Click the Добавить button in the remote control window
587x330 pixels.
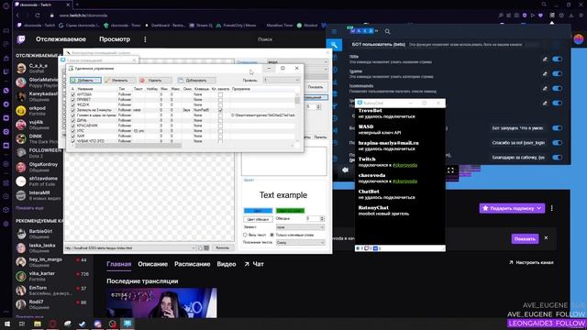coord(85,80)
